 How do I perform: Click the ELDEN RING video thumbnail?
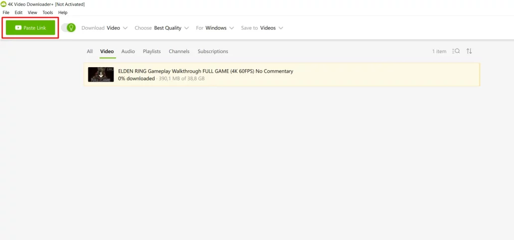[x=101, y=75]
